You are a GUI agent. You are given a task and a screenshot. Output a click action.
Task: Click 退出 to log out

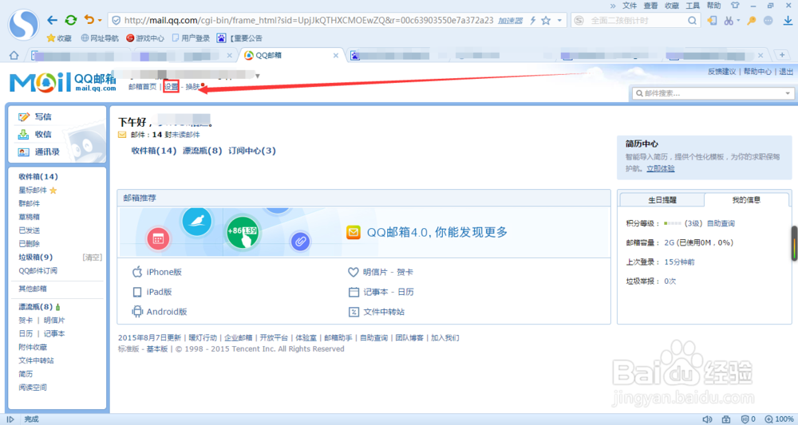(786, 72)
